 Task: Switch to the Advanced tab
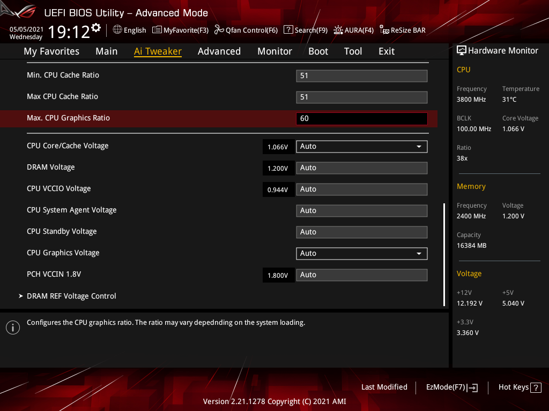coord(219,51)
